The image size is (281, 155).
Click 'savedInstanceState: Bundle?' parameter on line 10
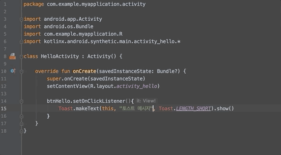coord(138,71)
